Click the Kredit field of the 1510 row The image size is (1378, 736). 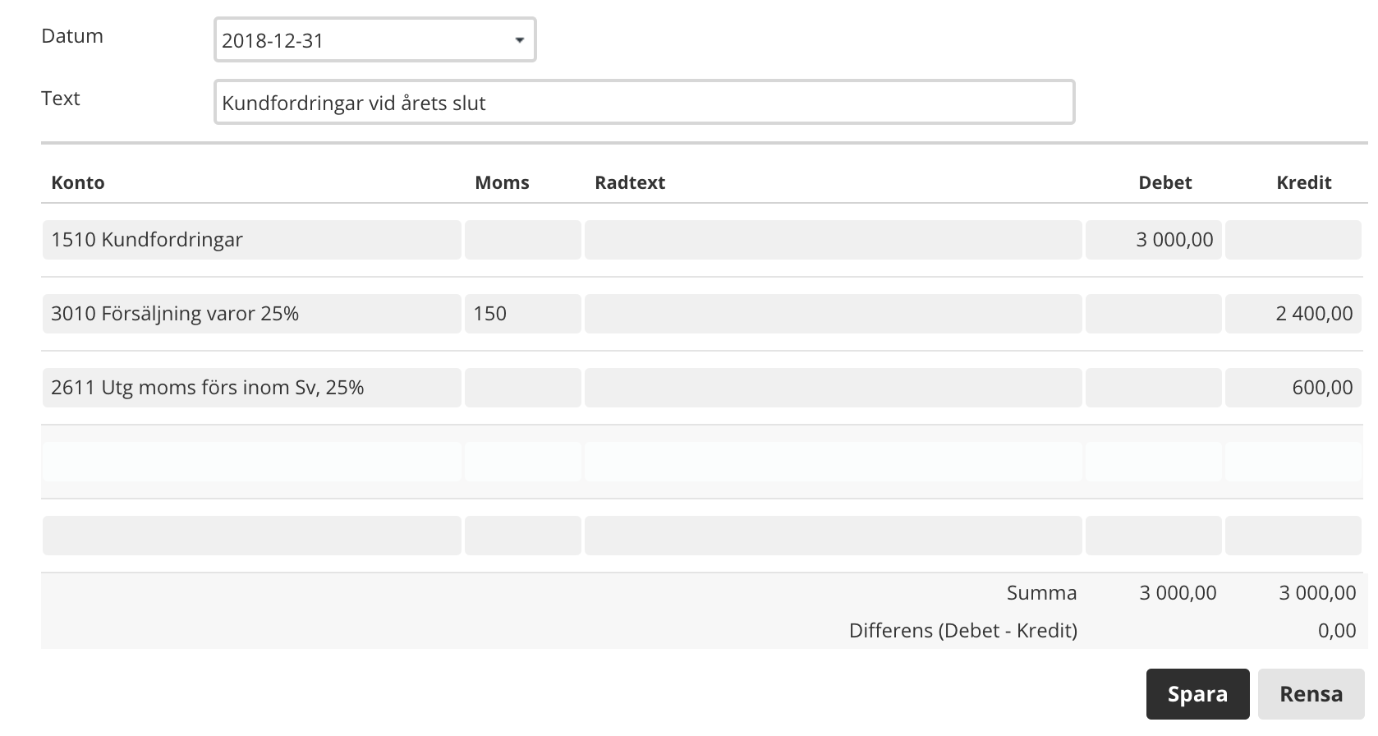pos(1293,240)
